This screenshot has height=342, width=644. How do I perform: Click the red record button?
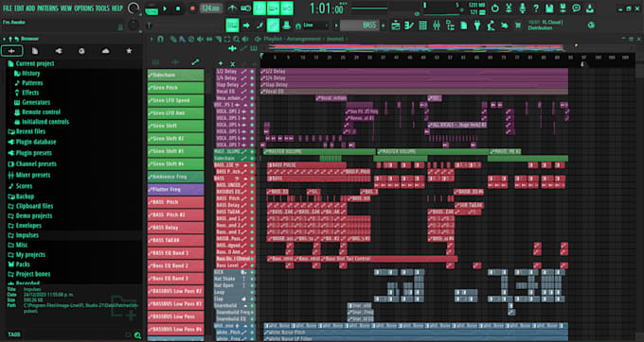(x=192, y=9)
